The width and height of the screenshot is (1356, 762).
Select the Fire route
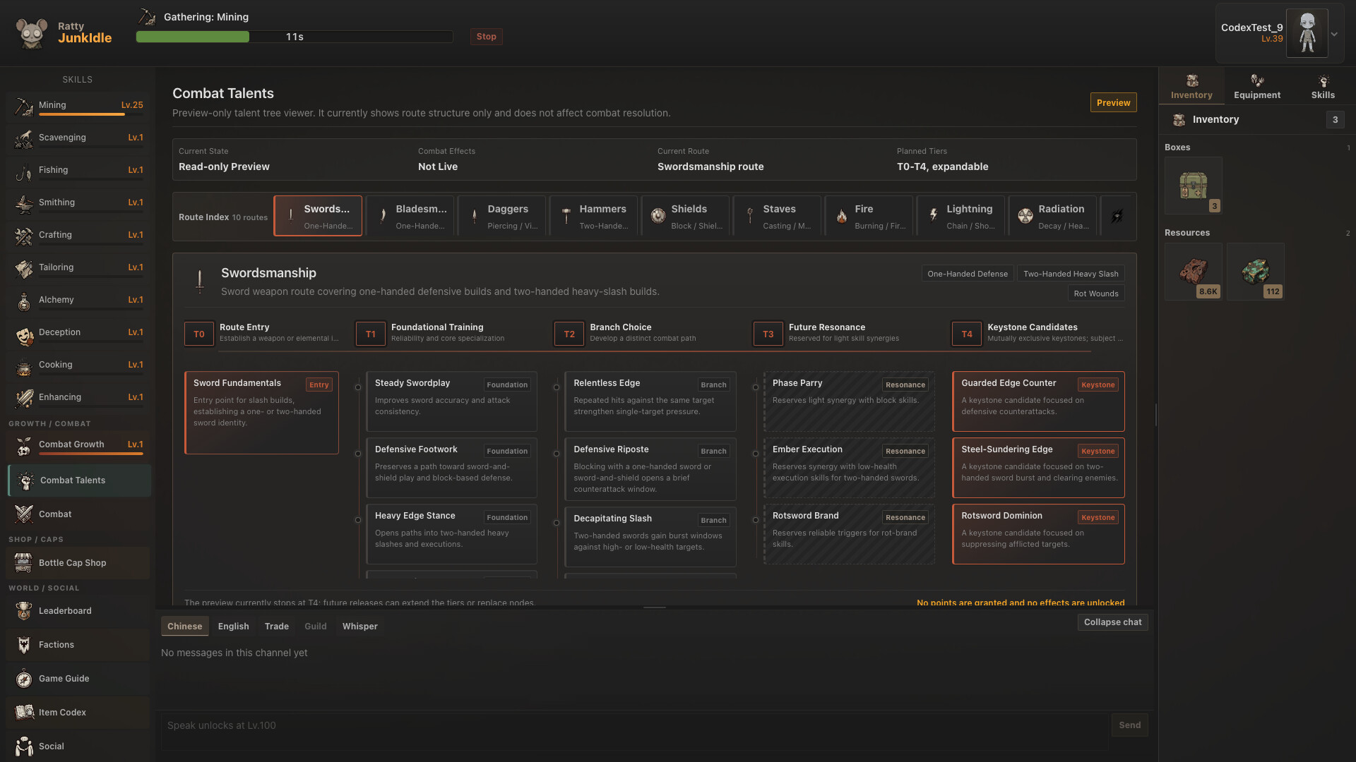869,216
